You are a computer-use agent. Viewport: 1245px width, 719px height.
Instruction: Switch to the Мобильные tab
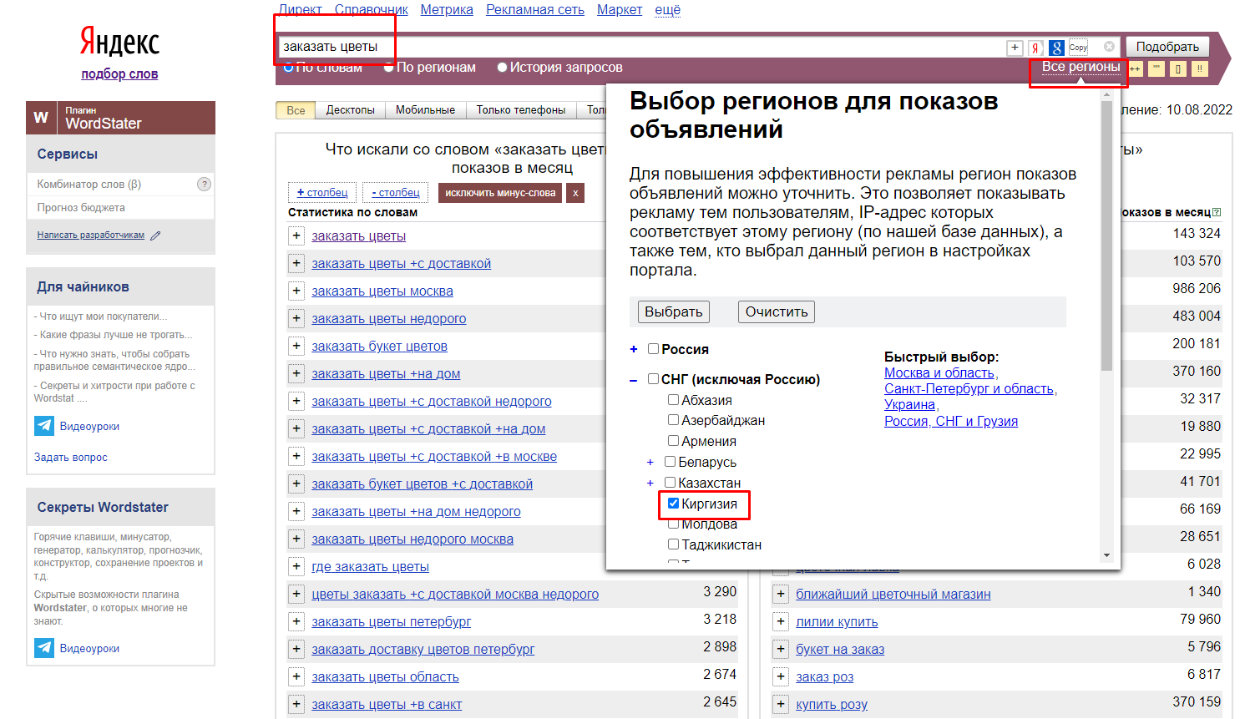(x=425, y=110)
